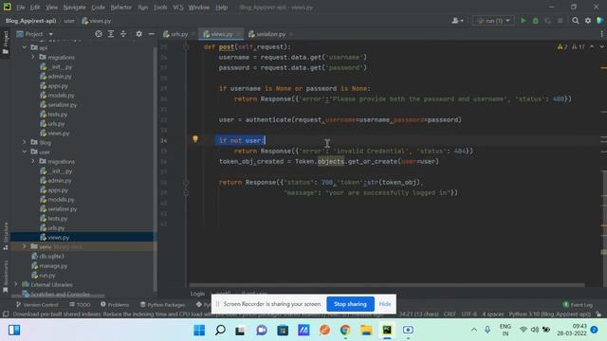Click the UTF-8 encoding status entry

click(469, 314)
